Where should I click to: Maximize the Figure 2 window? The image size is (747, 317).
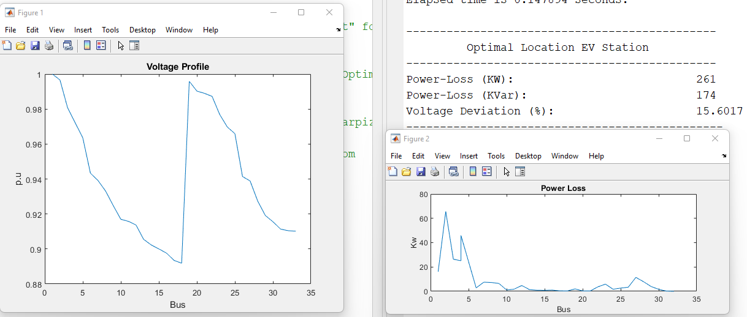(687, 138)
